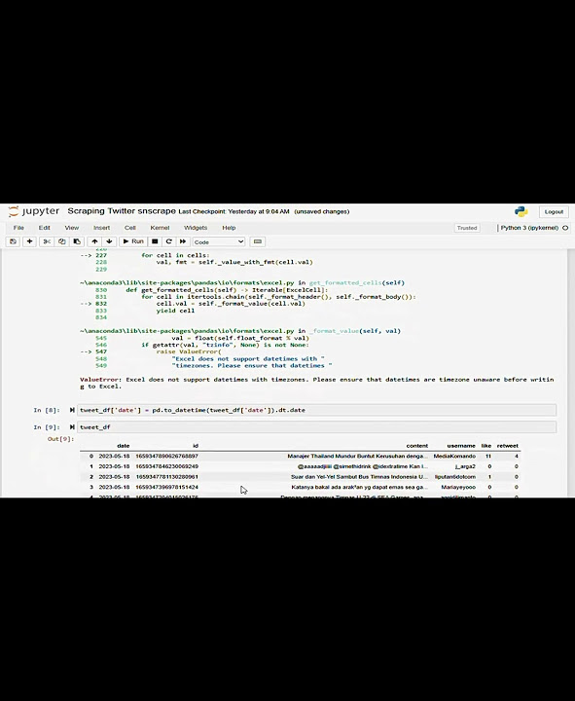The image size is (575, 701).
Task: Click the username column header
Action: [x=461, y=446]
